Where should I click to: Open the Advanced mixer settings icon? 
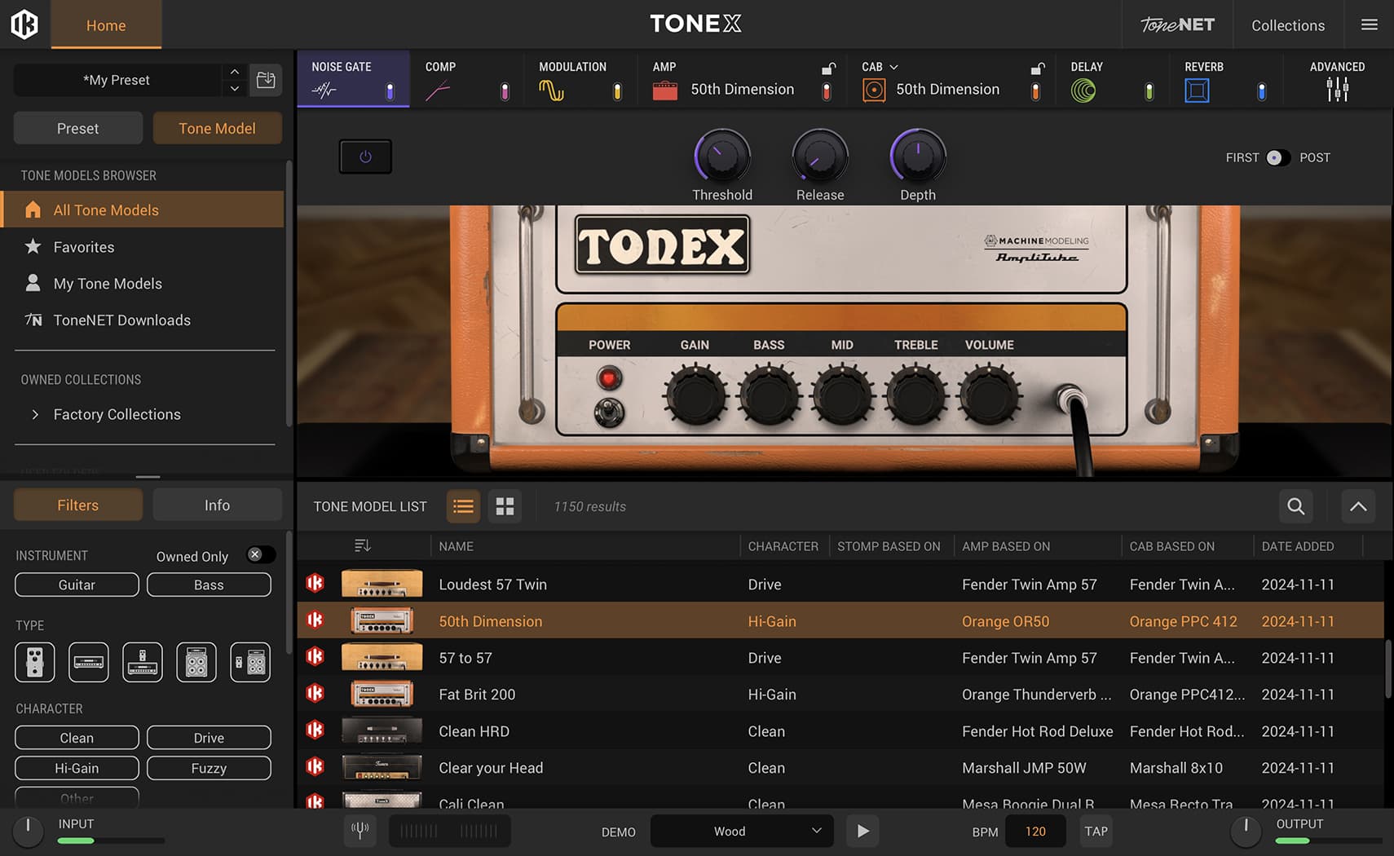(x=1337, y=89)
